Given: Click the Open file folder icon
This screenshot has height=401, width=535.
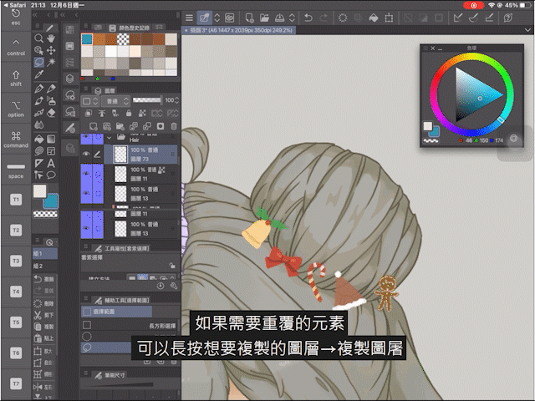Looking at the screenshot, I should point(264,18).
